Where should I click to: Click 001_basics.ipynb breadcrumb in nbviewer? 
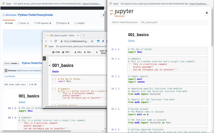coord(149,22)
